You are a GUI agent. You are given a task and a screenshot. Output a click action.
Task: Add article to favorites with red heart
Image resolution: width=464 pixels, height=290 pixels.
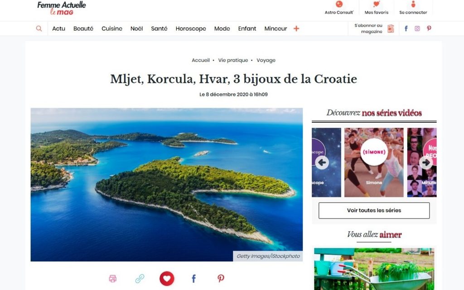pyautogui.click(x=167, y=279)
